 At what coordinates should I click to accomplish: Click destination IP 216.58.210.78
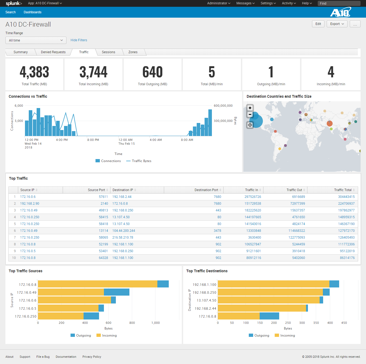pyautogui.click(x=123, y=238)
